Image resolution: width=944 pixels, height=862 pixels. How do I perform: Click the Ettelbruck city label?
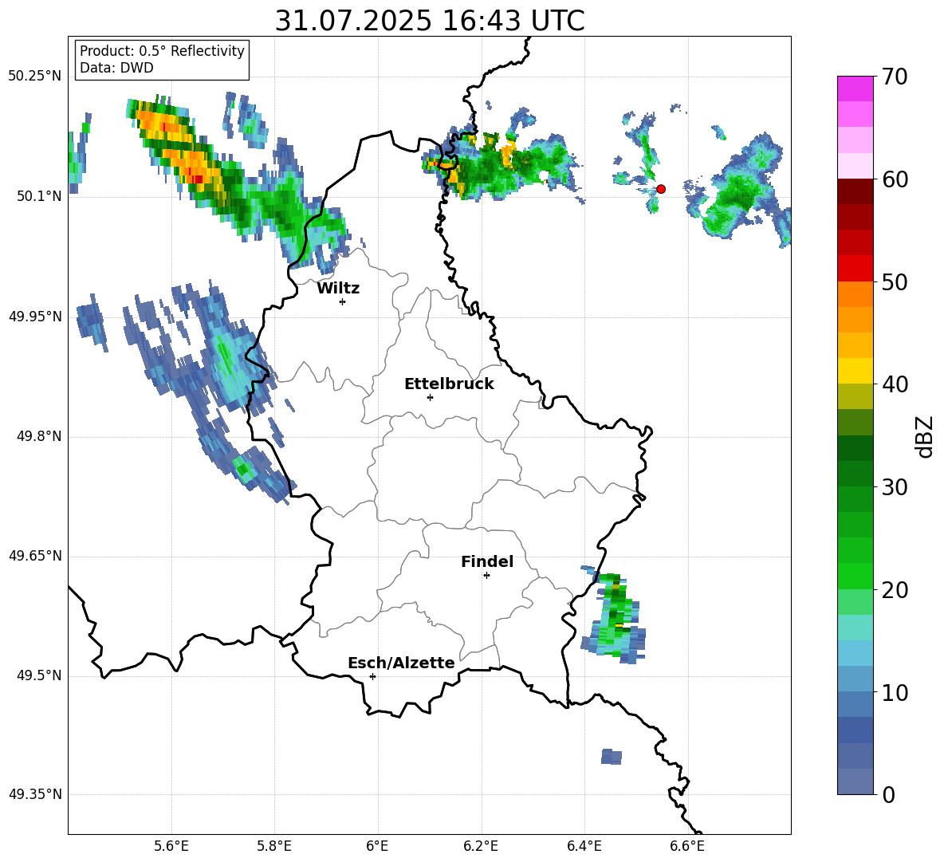(x=449, y=384)
